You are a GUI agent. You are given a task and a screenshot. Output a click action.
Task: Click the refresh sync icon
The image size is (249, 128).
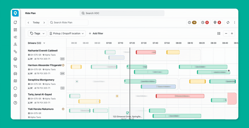pyautogui.click(x=228, y=22)
